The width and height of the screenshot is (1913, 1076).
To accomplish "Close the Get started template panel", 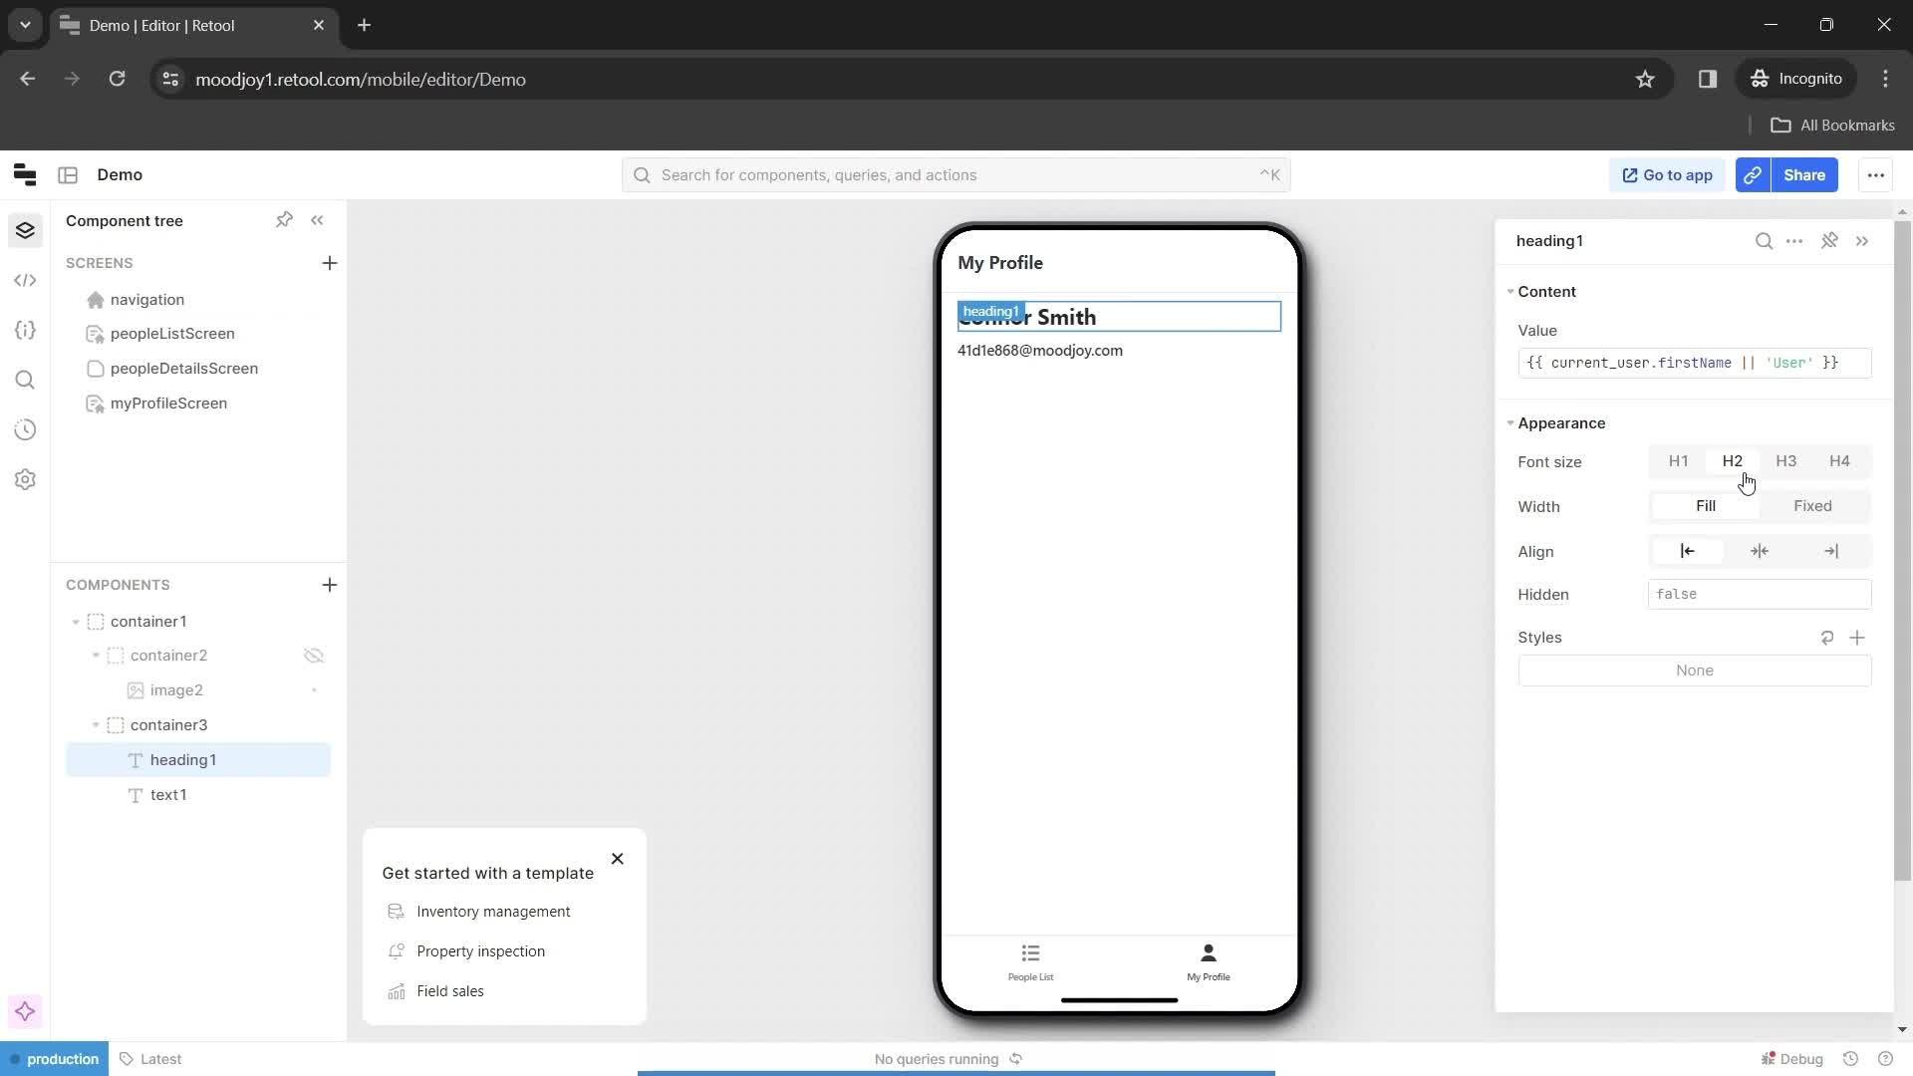I will click(x=618, y=859).
